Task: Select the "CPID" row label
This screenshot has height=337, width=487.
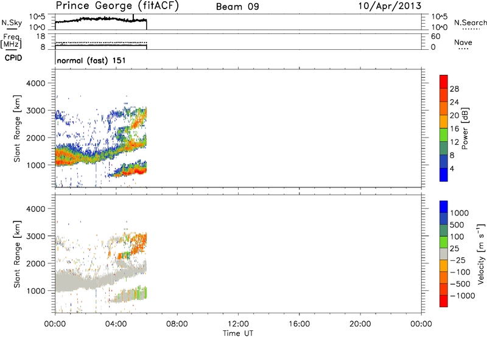Action: point(13,58)
